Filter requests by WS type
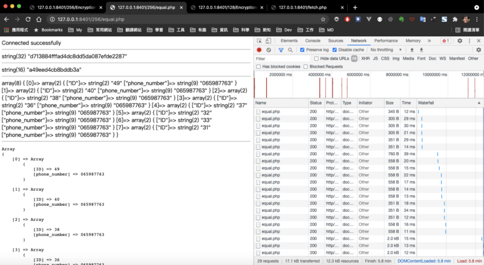Viewport: 484px width, 265px height. tap(443, 59)
